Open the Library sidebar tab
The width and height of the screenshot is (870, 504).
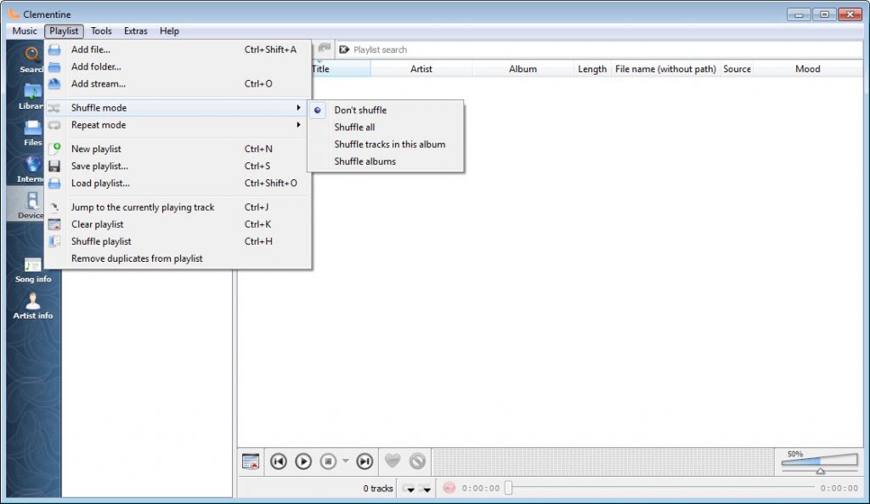coord(31,97)
